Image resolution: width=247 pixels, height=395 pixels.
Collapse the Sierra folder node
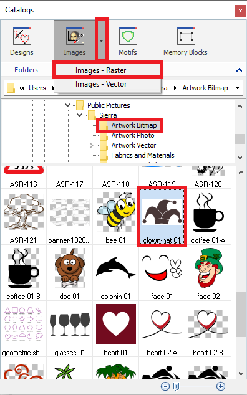(x=79, y=115)
